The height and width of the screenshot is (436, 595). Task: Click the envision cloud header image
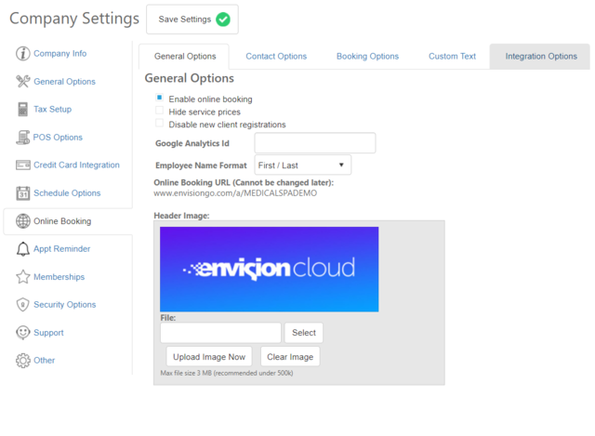click(269, 270)
